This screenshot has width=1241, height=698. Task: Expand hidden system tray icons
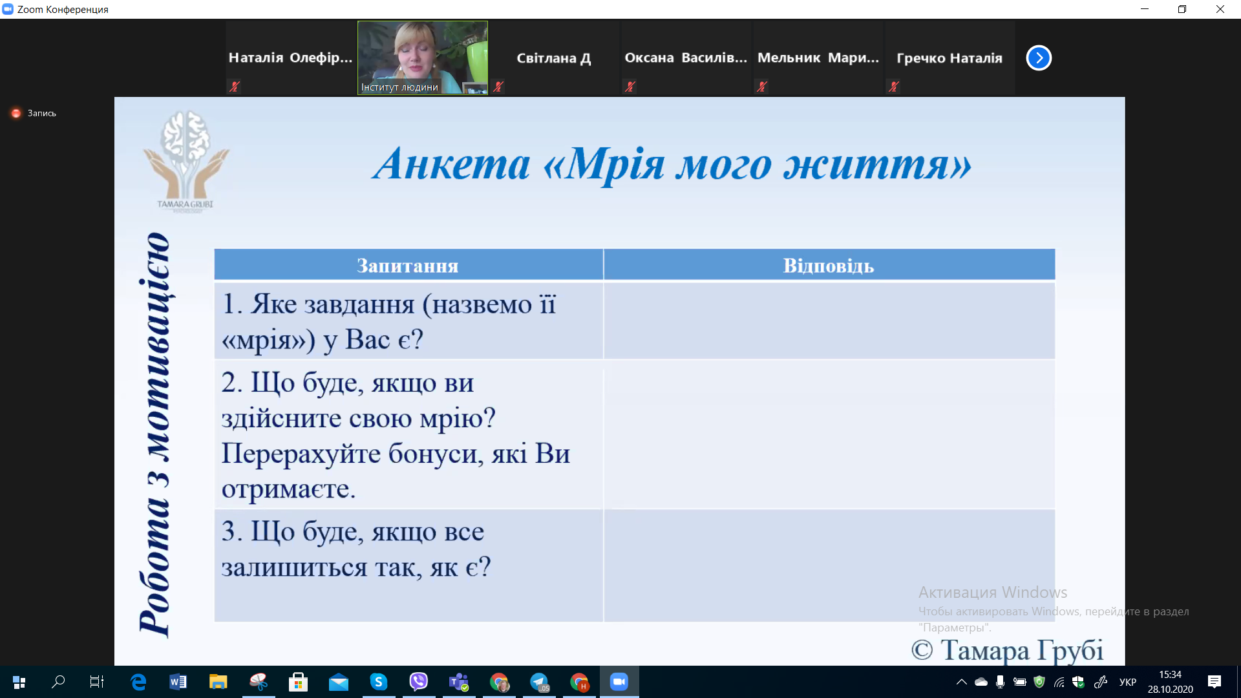click(962, 682)
